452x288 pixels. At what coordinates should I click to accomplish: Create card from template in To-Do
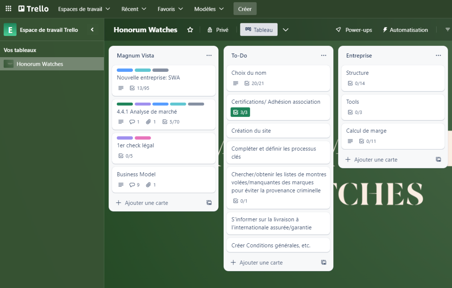click(324, 262)
